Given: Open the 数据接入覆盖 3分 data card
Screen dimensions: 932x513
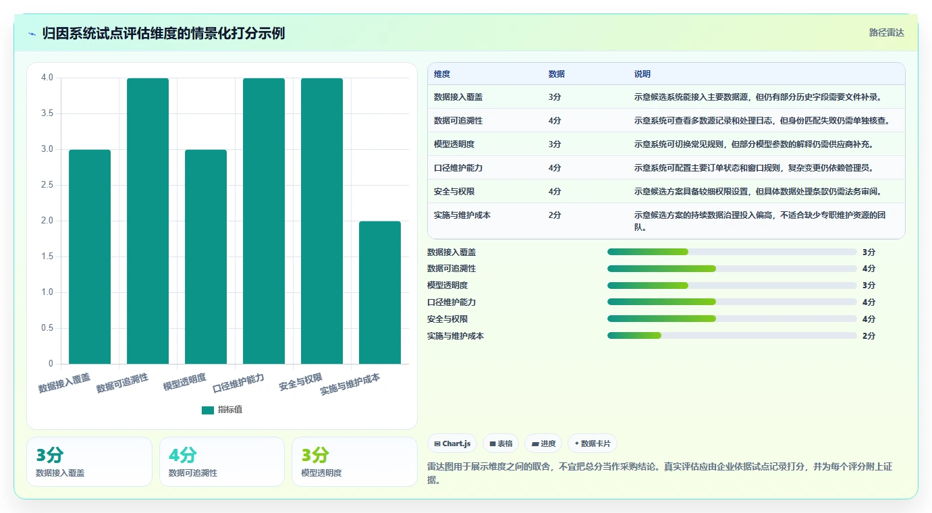Looking at the screenshot, I should click(90, 462).
